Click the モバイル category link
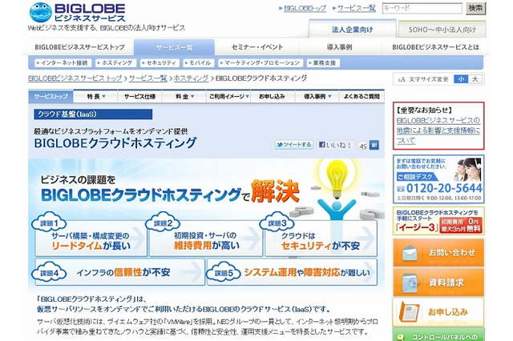Screen dimensions: 513x341 [x=199, y=62]
